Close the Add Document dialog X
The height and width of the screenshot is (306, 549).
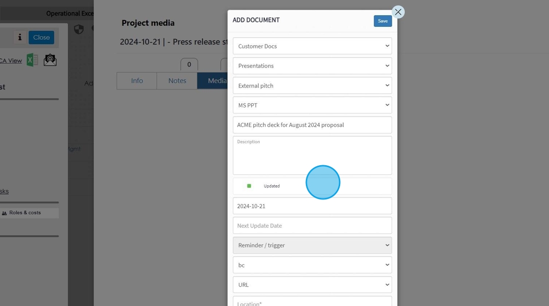click(398, 12)
